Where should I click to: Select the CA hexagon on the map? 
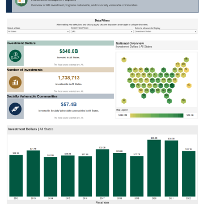132,86
